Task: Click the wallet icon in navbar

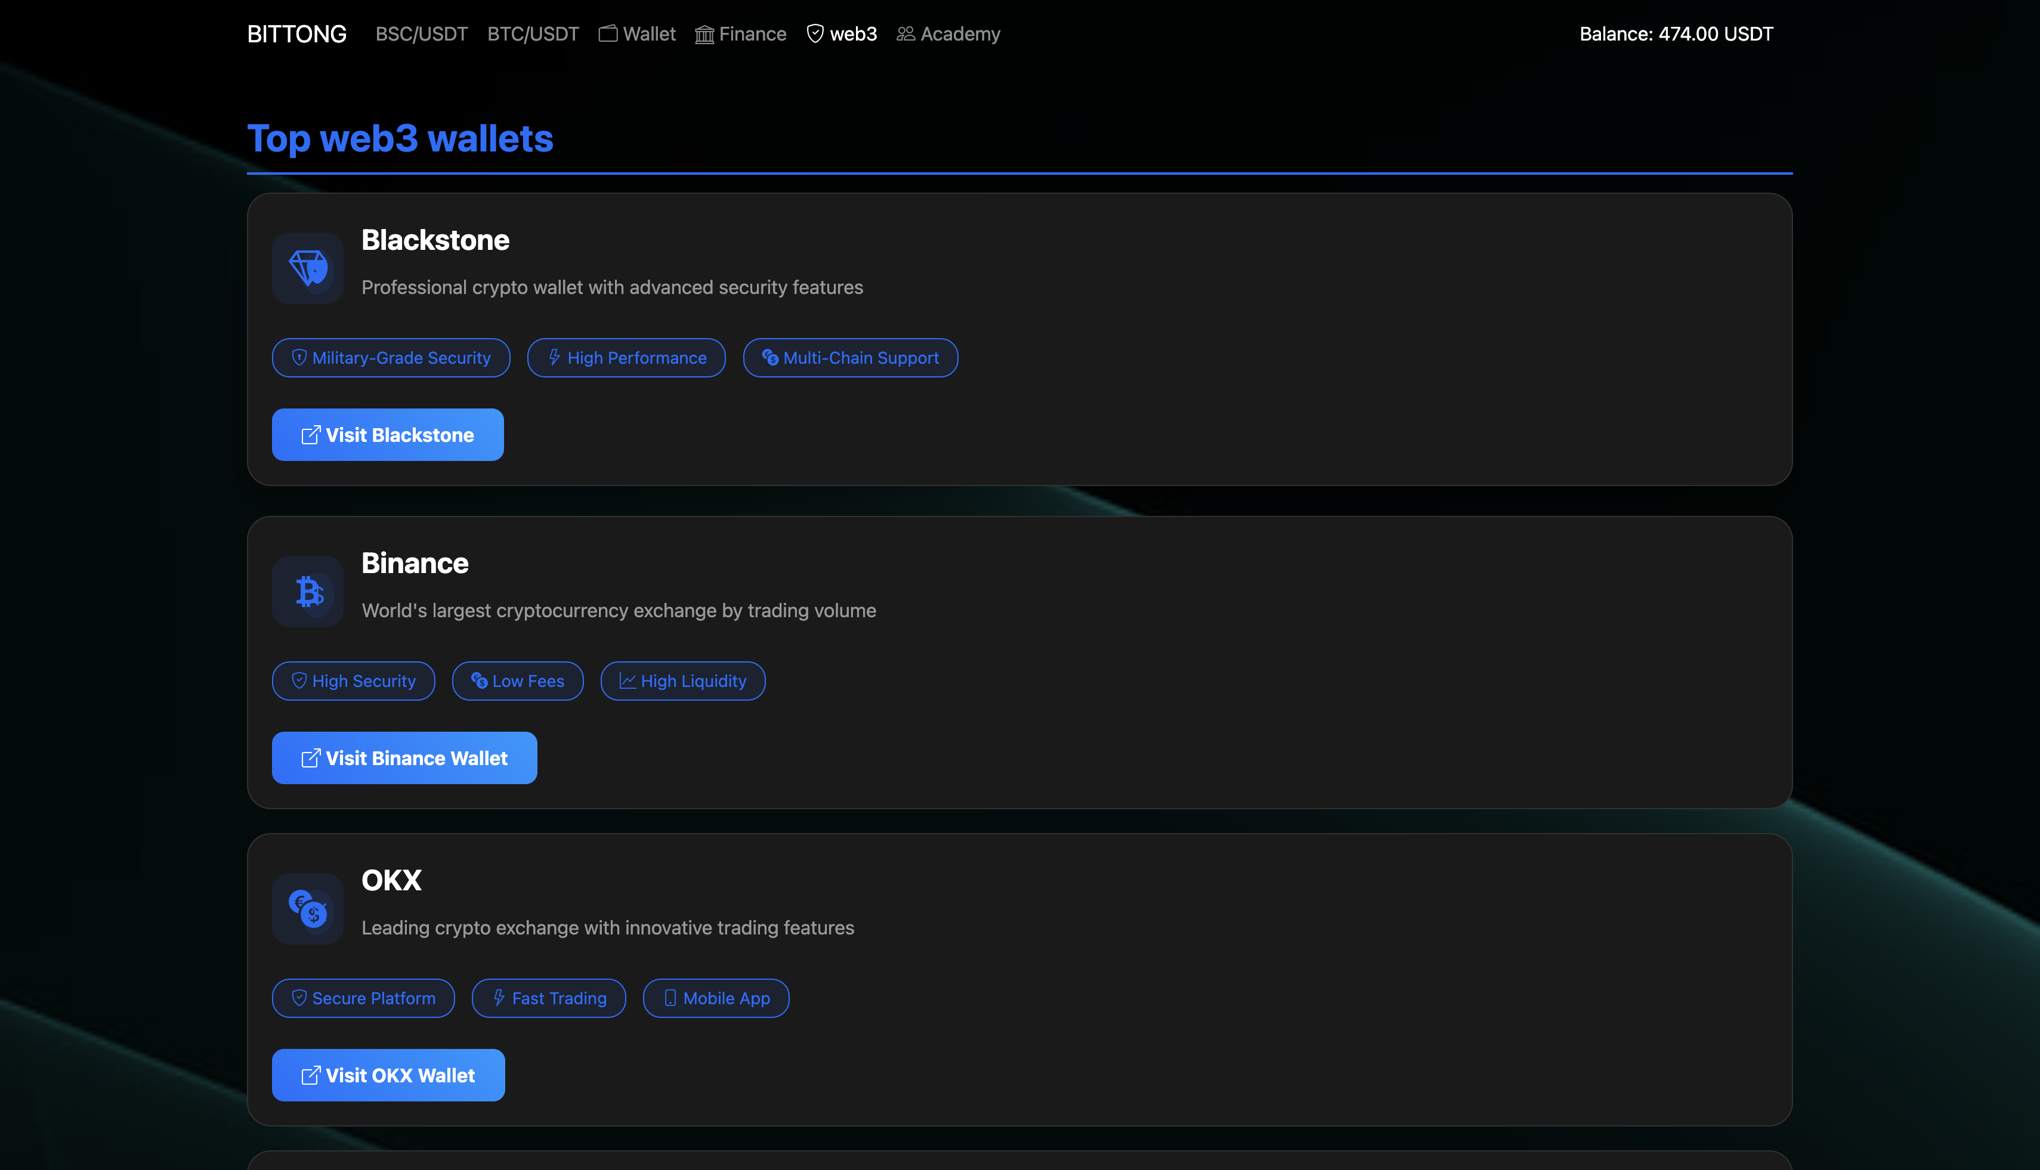Action: pos(608,34)
